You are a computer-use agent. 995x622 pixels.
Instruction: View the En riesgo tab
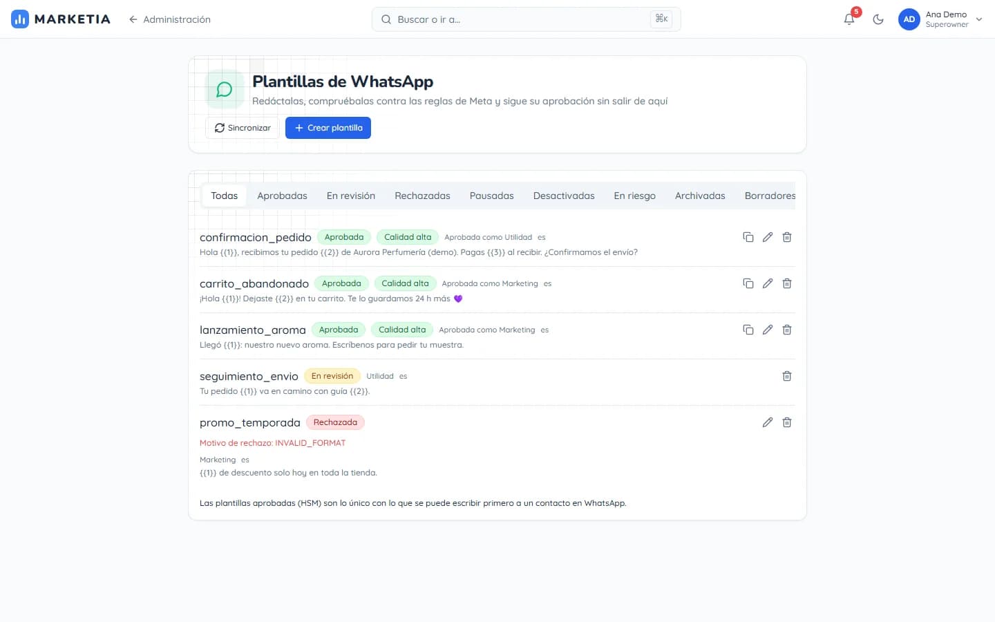(x=634, y=196)
